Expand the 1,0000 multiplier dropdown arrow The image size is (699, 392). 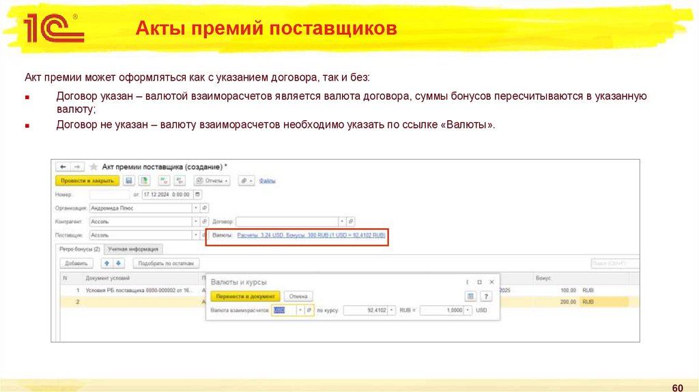(468, 310)
